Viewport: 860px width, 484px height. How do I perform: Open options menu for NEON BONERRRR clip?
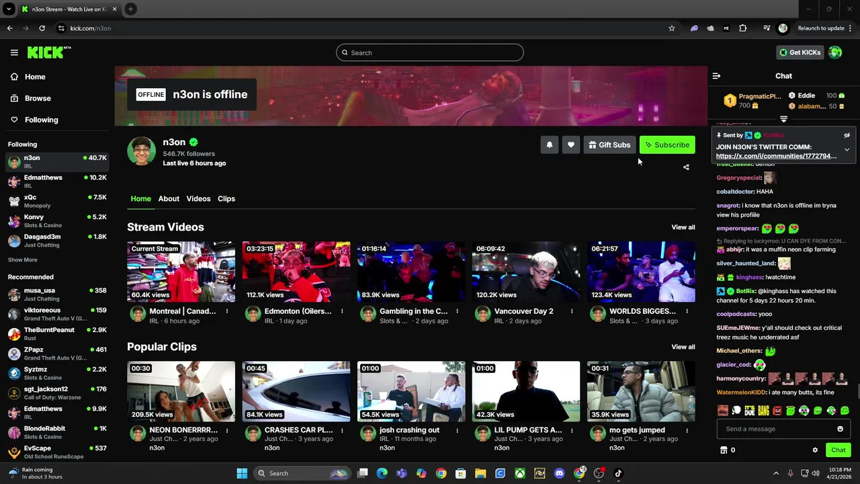(227, 430)
